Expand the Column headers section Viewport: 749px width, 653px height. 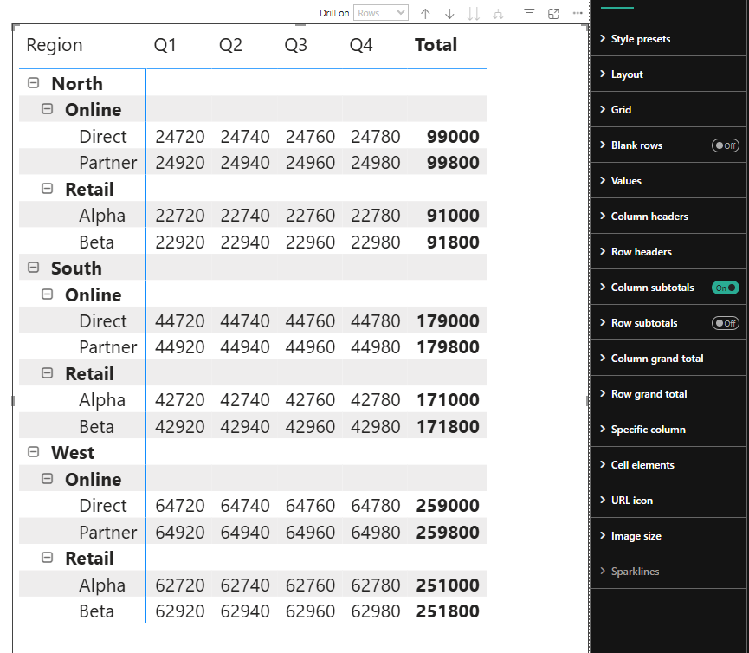[x=668, y=216]
